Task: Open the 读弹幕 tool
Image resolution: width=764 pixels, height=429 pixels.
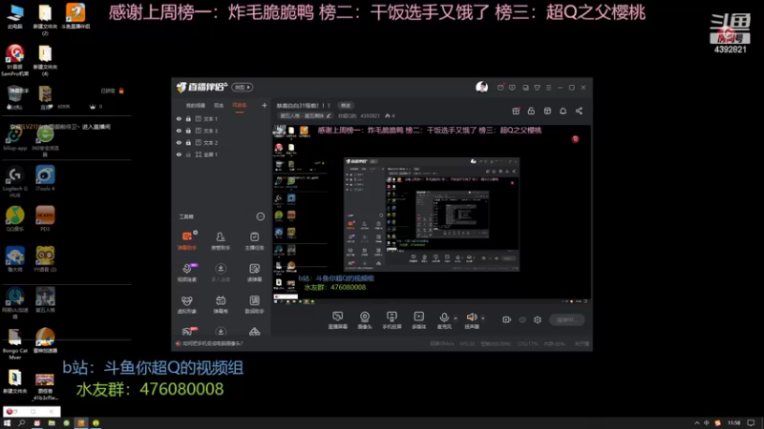Action: [x=254, y=273]
